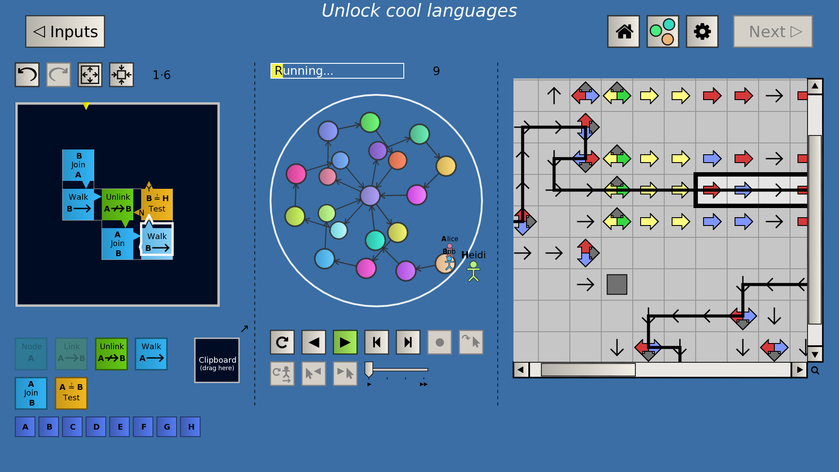Expand the program panel with diagonal arrow
This screenshot has height=472, width=839.
pyautogui.click(x=244, y=329)
